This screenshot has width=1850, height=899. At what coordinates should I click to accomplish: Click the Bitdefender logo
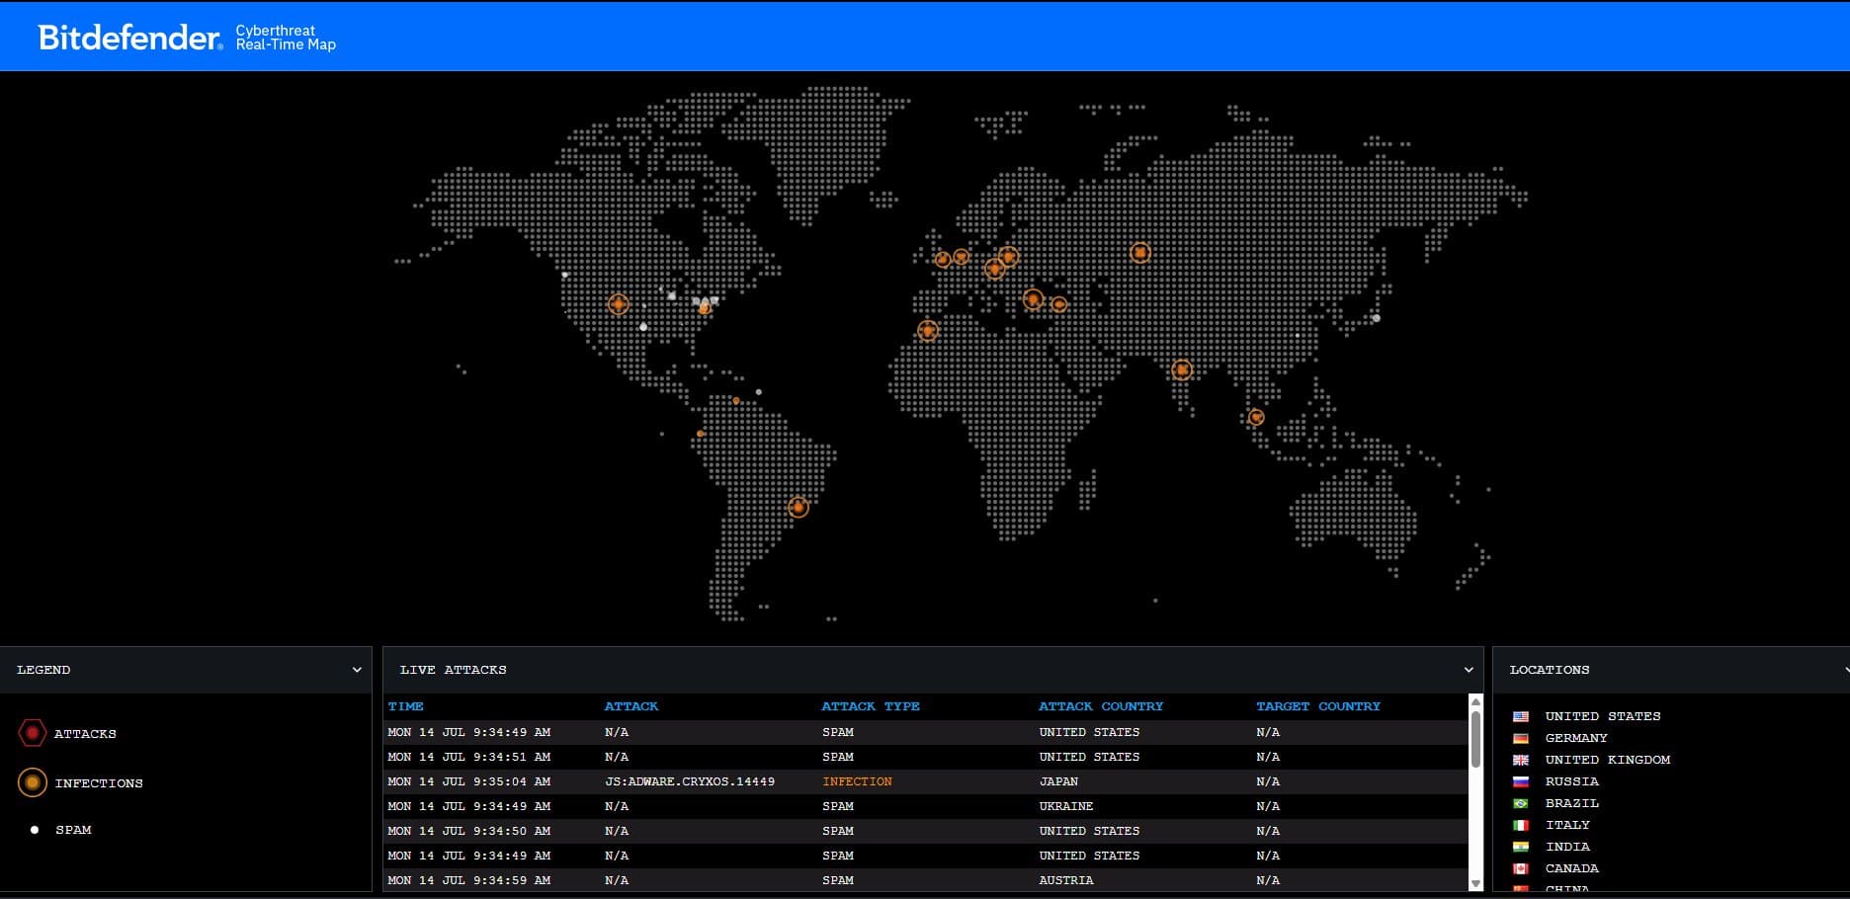[x=130, y=38]
